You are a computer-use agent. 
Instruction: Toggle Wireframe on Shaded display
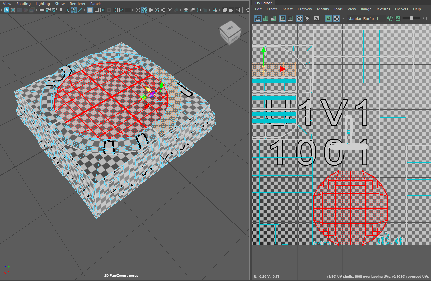157,10
